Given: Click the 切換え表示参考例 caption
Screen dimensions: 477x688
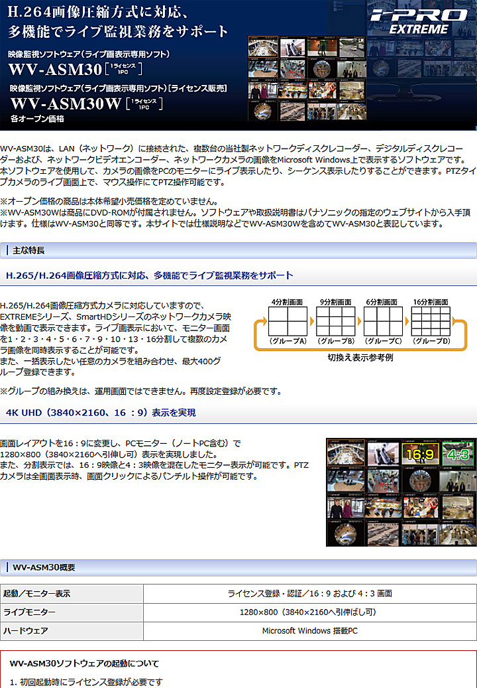Looking at the screenshot, I should click(360, 358).
